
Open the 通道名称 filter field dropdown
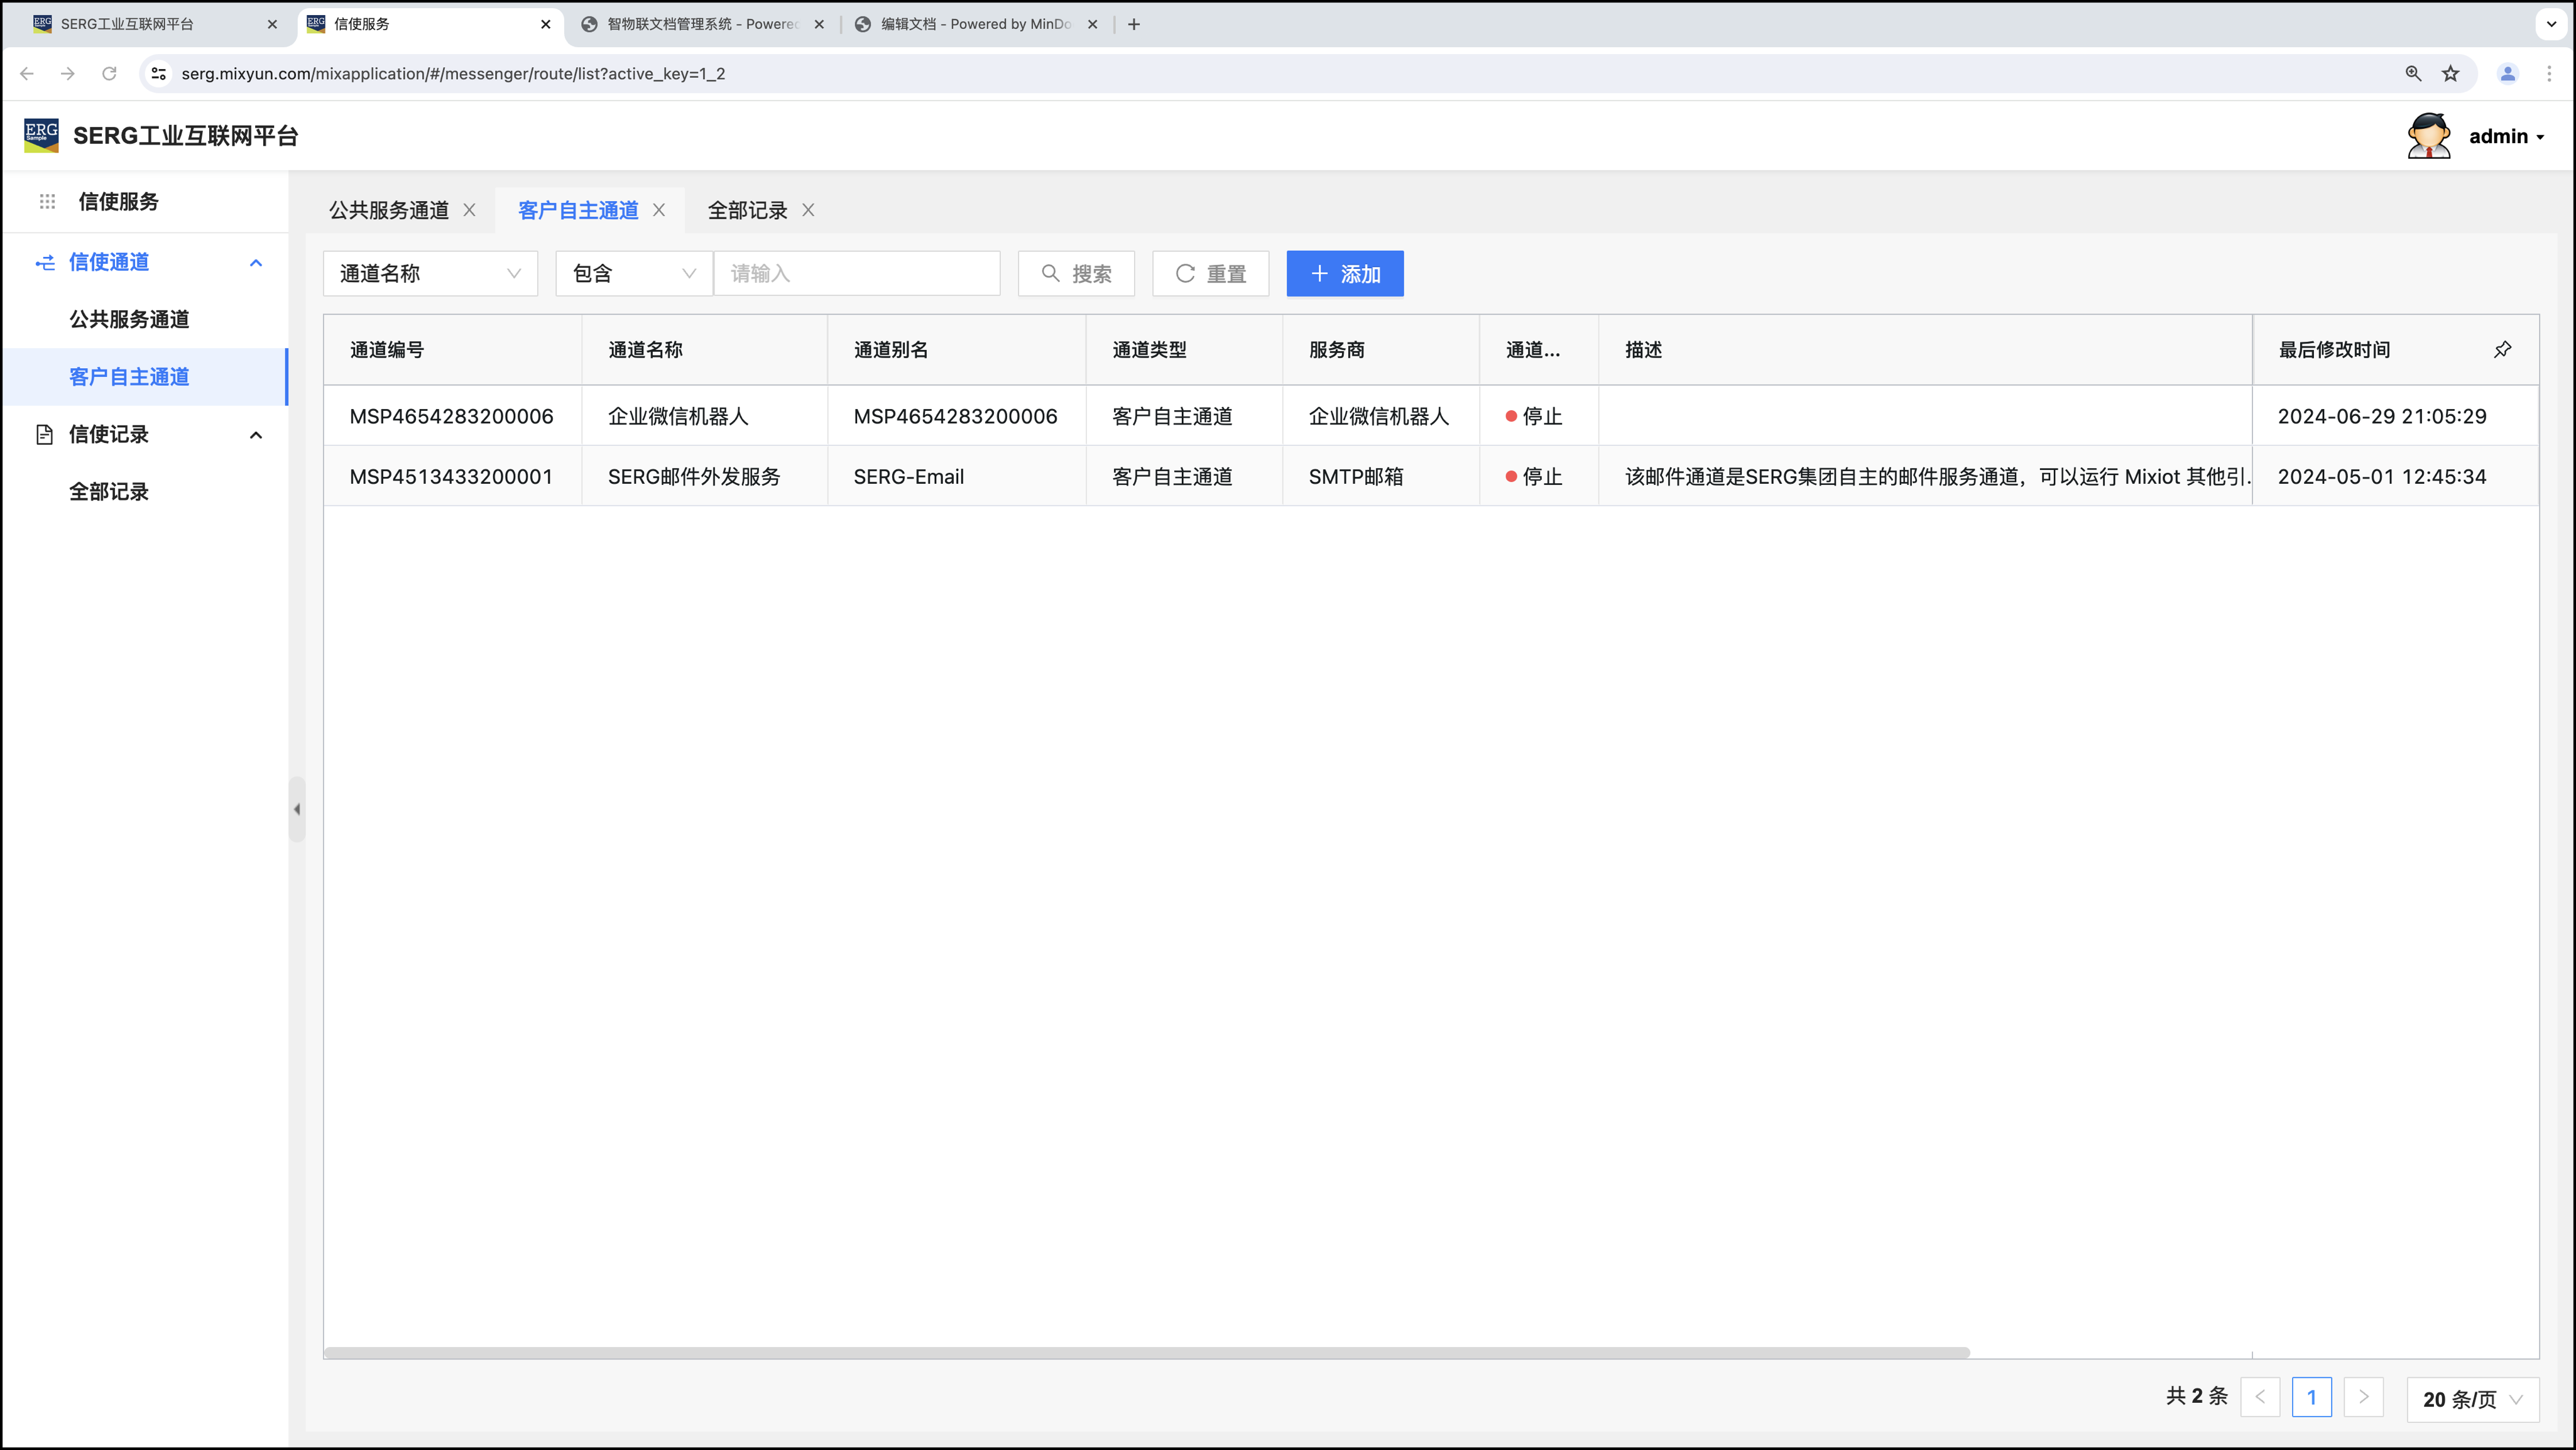(x=430, y=274)
